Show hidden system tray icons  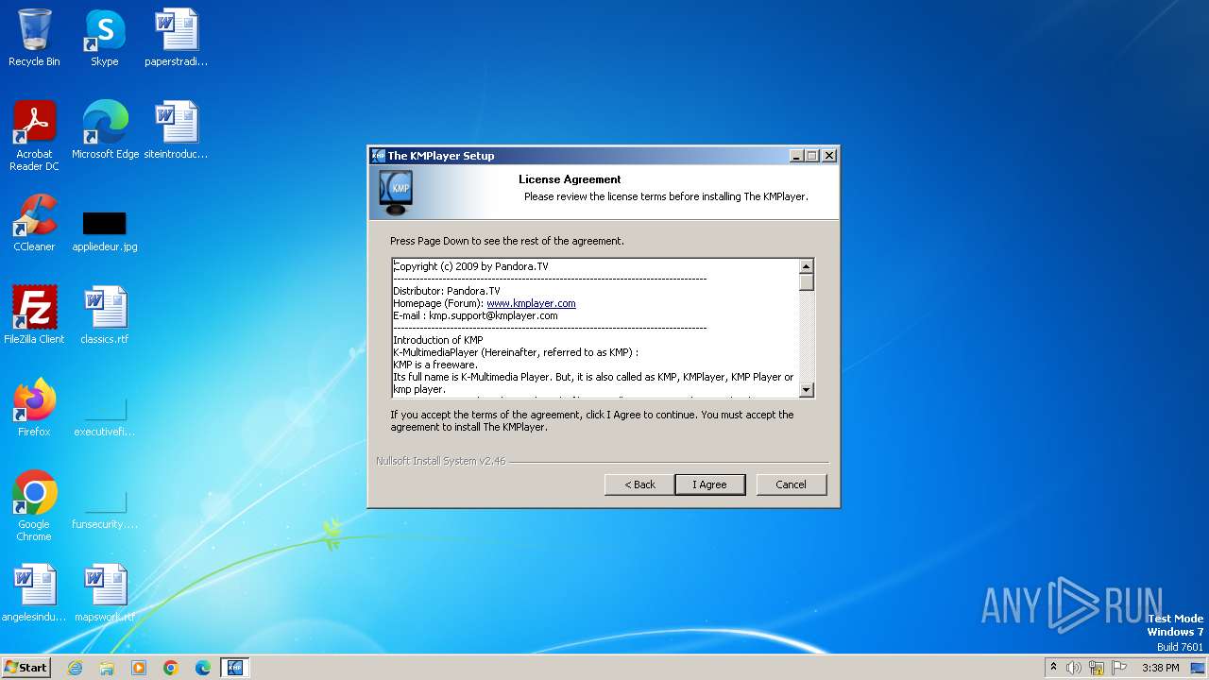1053,668
